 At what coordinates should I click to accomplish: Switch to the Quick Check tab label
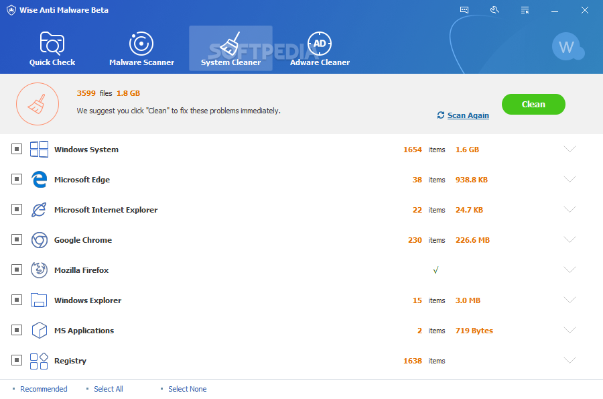52,62
